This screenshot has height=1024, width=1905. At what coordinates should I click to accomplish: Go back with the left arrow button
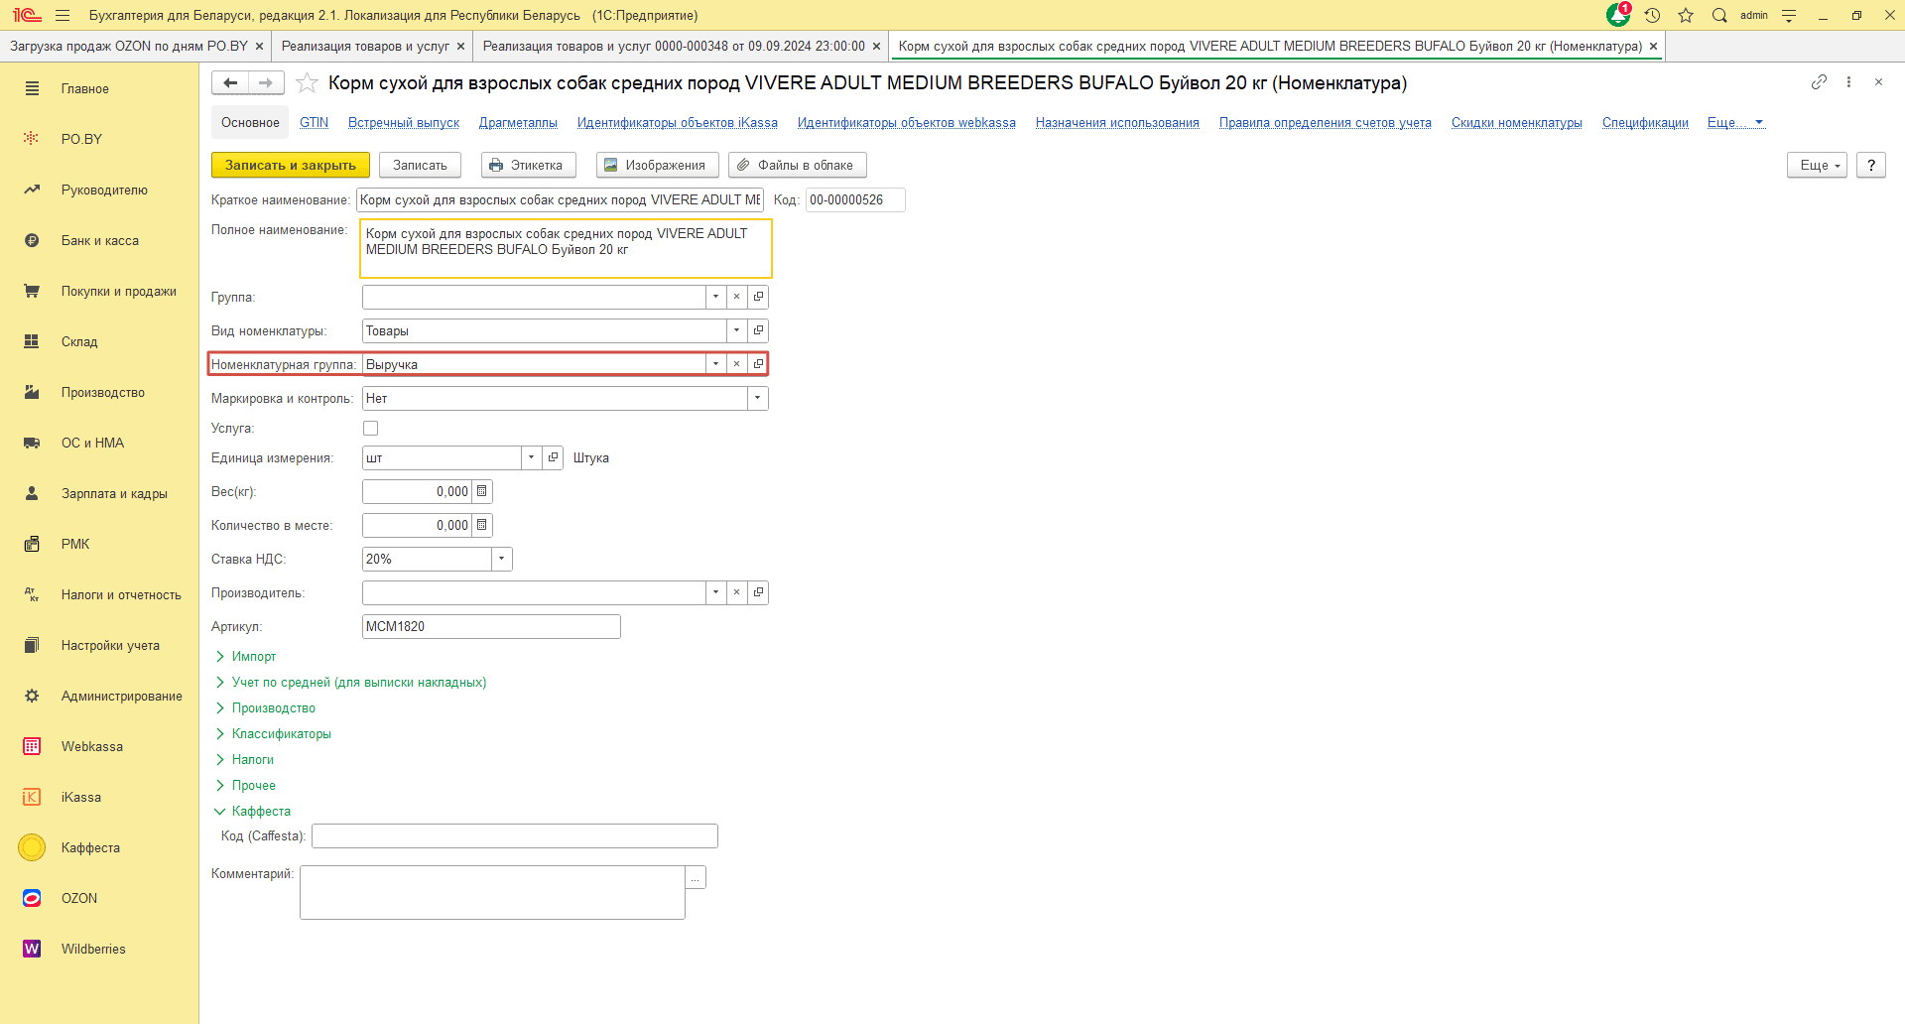230,82
